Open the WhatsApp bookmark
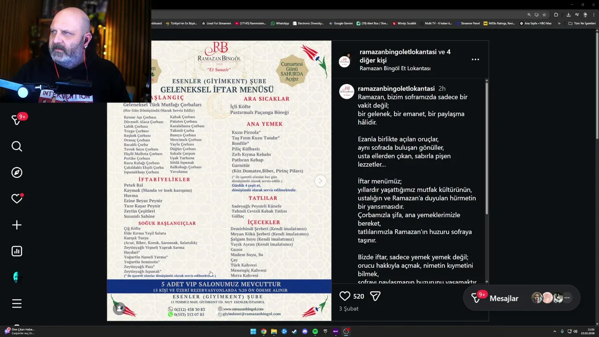This screenshot has width=599, height=337. tap(280, 23)
